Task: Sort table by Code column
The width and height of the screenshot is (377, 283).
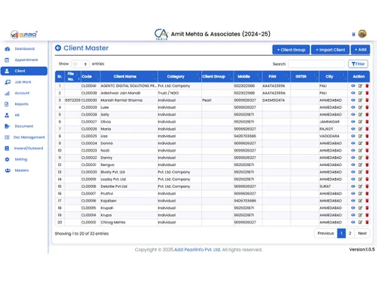Action: [90, 76]
